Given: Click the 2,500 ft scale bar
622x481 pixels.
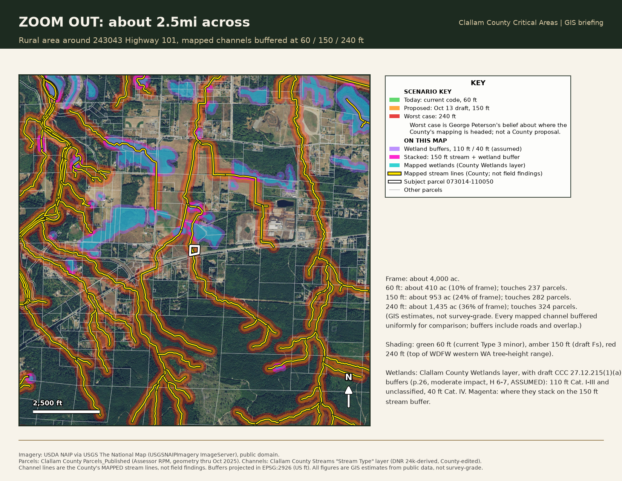Looking at the screenshot, I should 66,412.
